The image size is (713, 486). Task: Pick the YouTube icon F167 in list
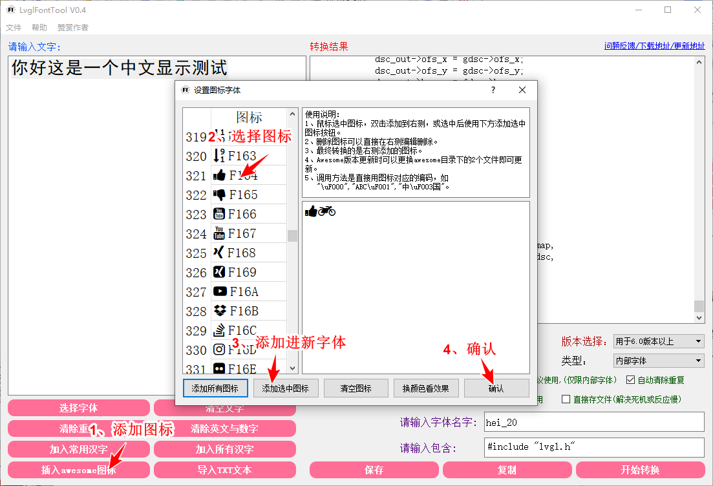[248, 233]
